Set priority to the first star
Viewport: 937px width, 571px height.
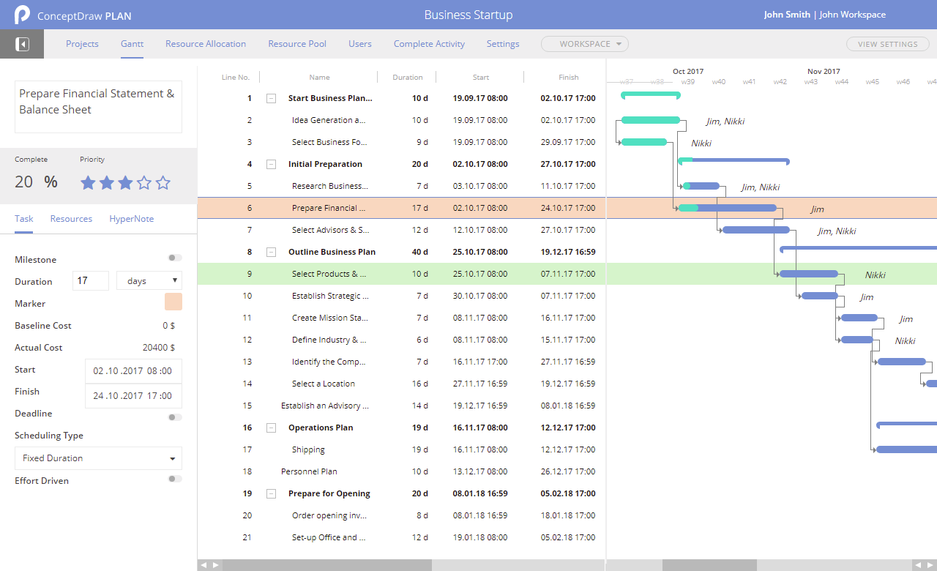coord(88,183)
